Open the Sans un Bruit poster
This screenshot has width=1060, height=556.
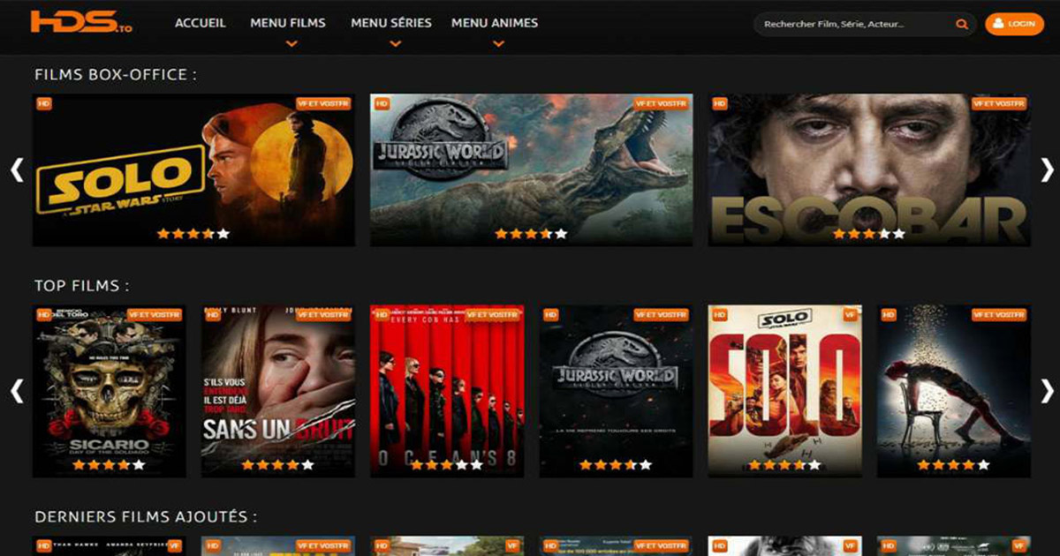coord(278,390)
